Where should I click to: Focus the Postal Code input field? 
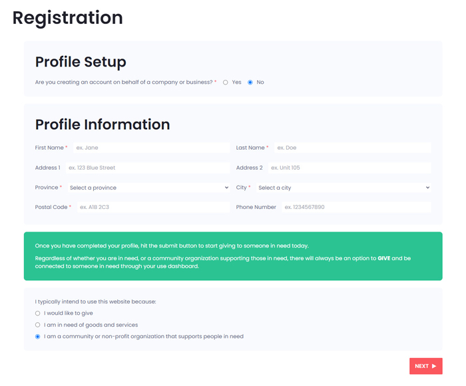[153, 207]
